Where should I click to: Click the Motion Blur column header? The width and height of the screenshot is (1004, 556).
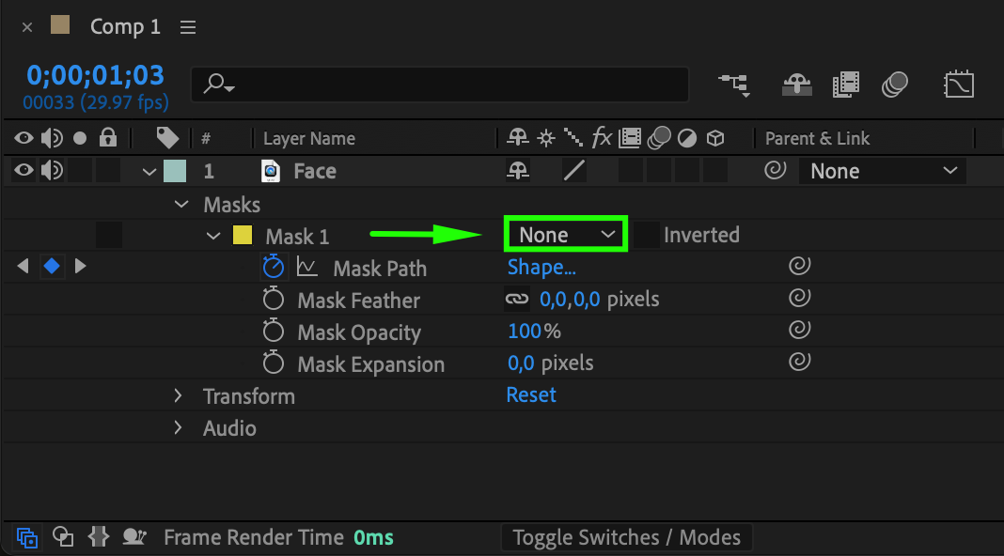659,137
